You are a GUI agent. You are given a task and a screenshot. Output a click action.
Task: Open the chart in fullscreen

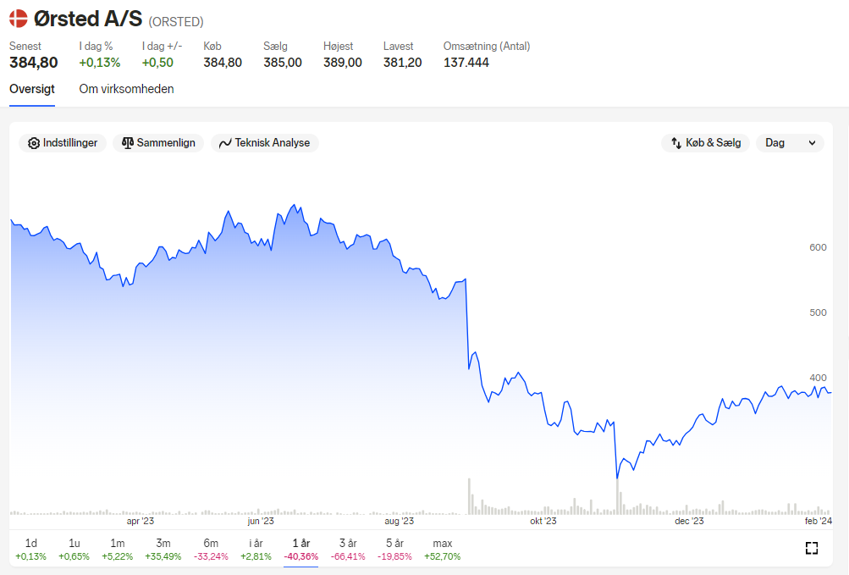coord(811,549)
